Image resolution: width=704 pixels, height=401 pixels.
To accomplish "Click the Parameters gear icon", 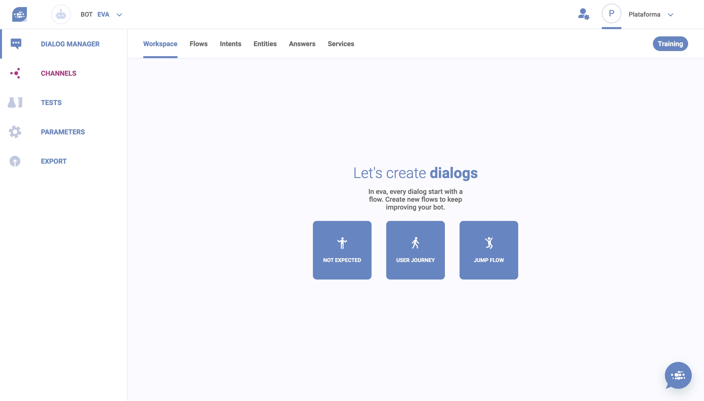I will click(15, 132).
